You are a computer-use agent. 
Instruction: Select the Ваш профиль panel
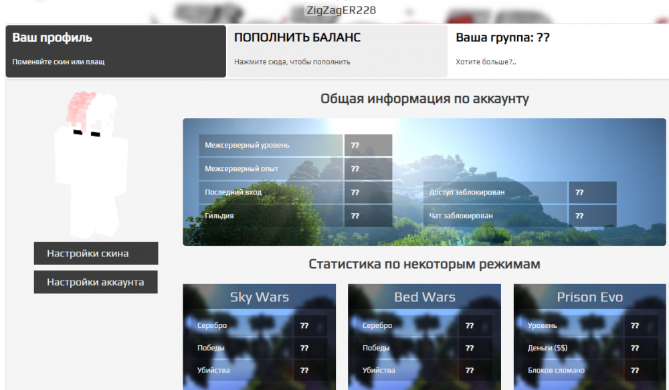point(116,51)
